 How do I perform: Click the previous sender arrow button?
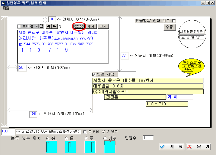point(49,27)
